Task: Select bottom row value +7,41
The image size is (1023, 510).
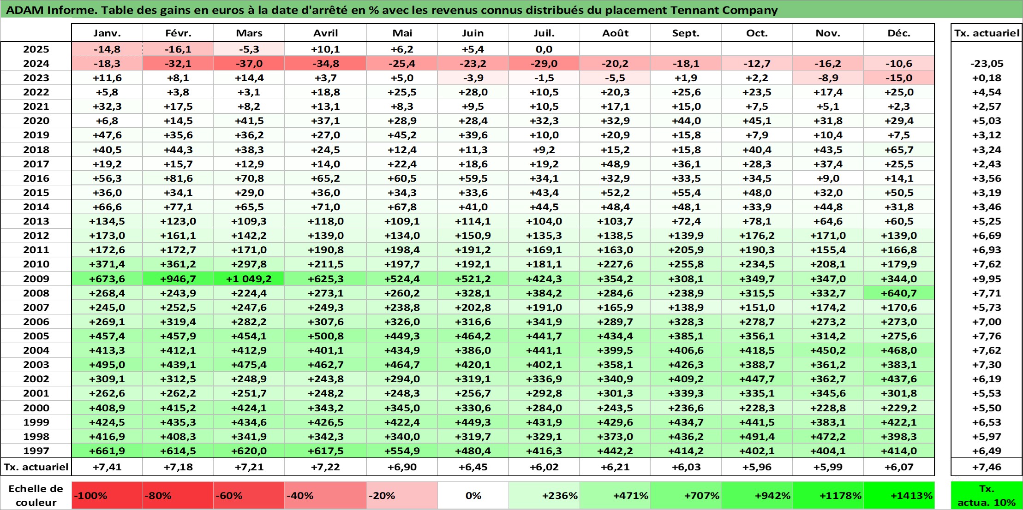Action: pos(107,467)
